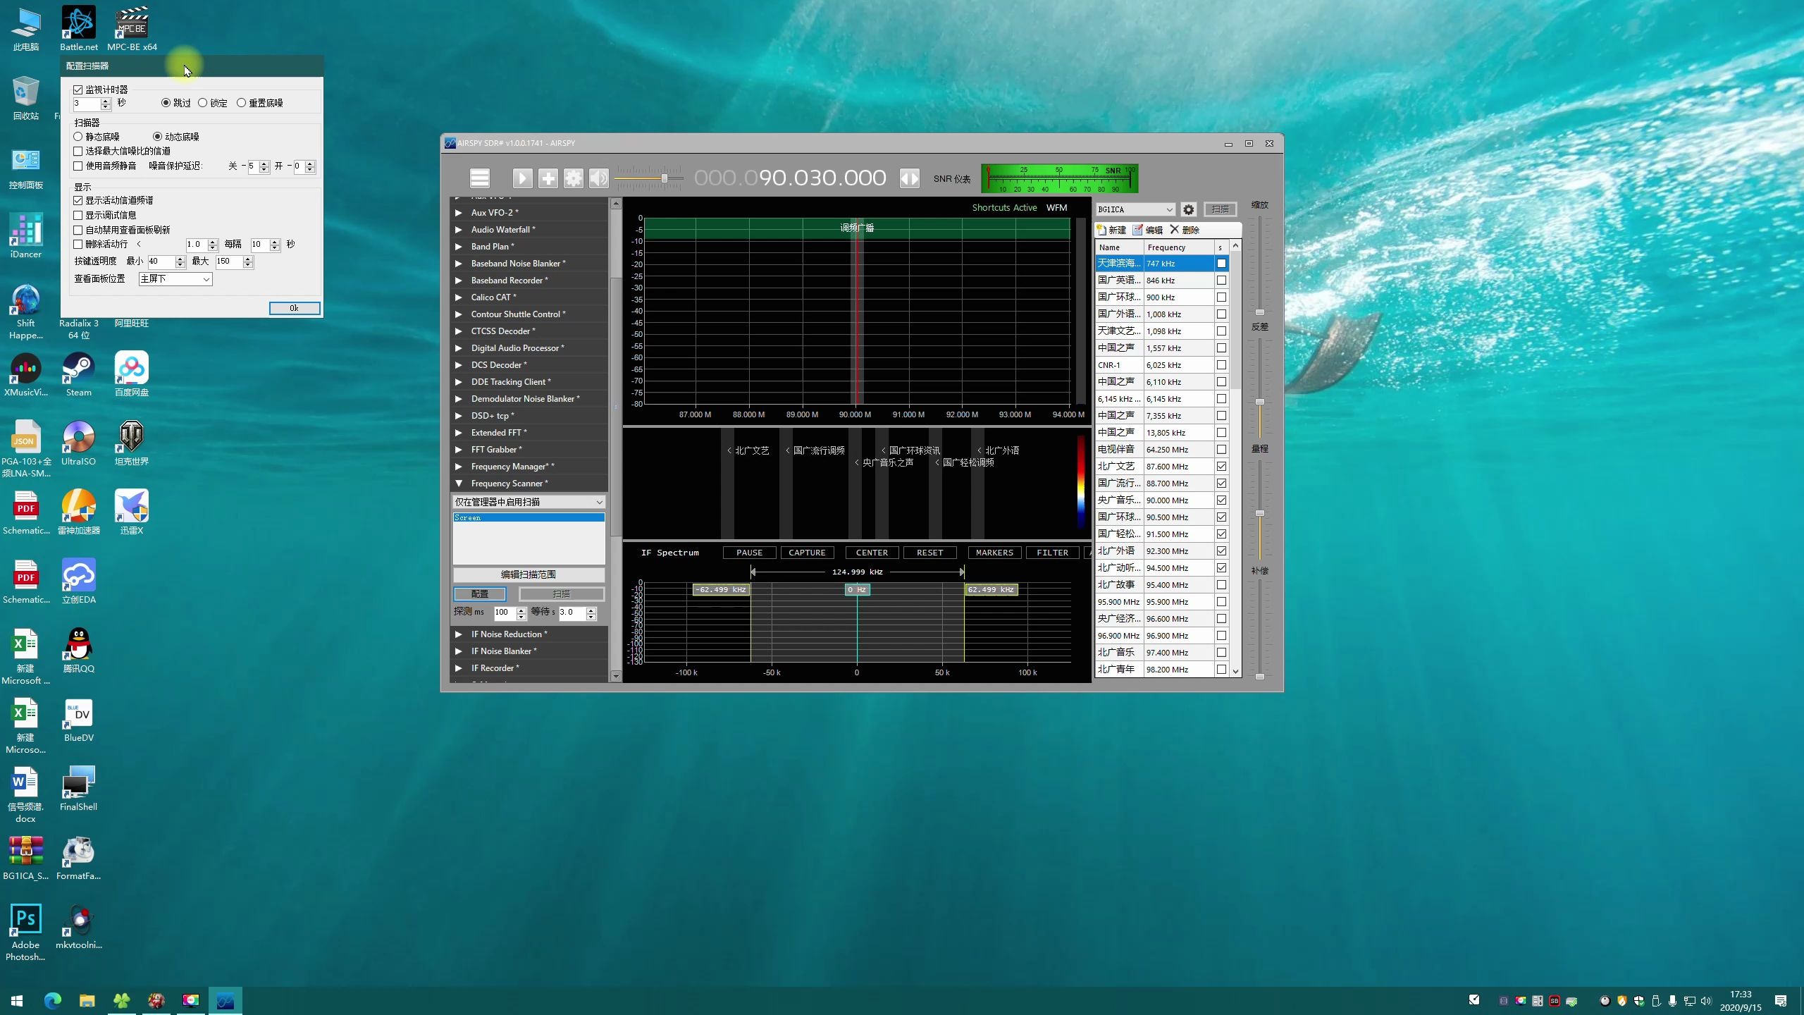
Task: Click the 新建 new entry icon
Action: coord(1111,230)
